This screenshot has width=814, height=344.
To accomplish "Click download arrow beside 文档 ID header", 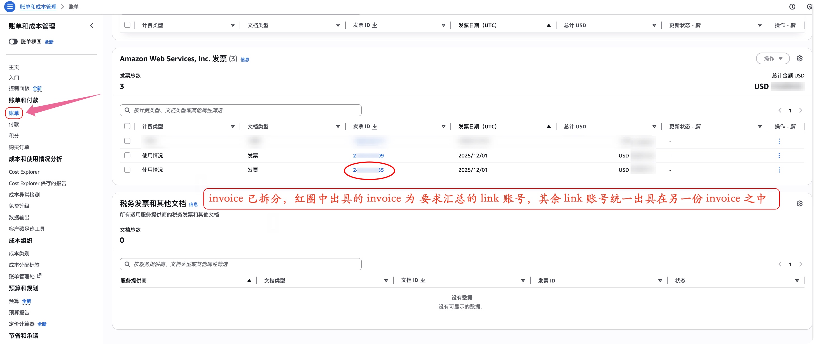I will tap(423, 280).
